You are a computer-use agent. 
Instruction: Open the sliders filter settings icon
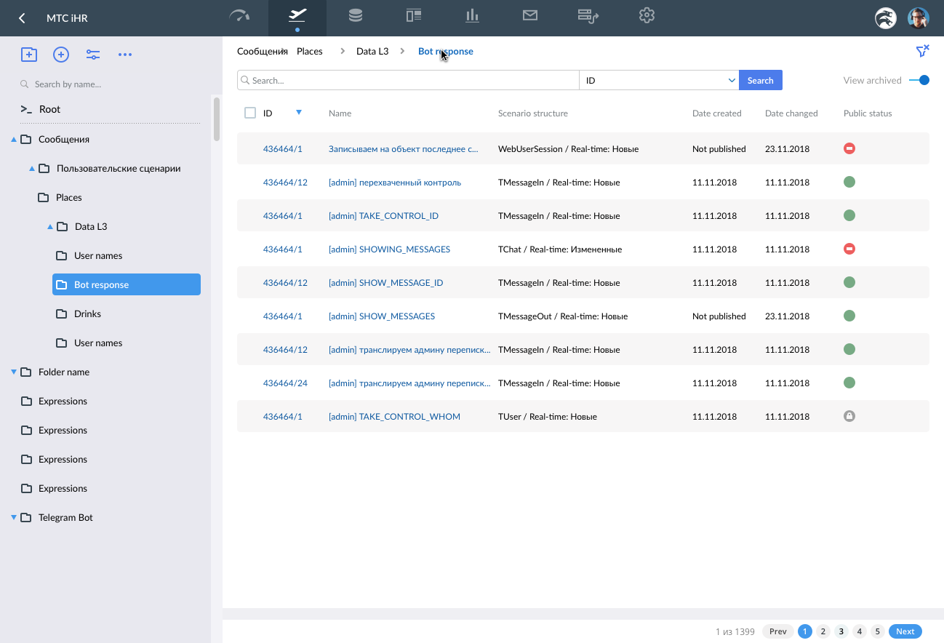tap(93, 55)
